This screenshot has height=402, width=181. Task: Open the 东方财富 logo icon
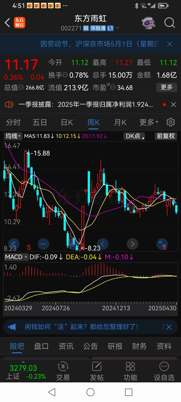19,23
